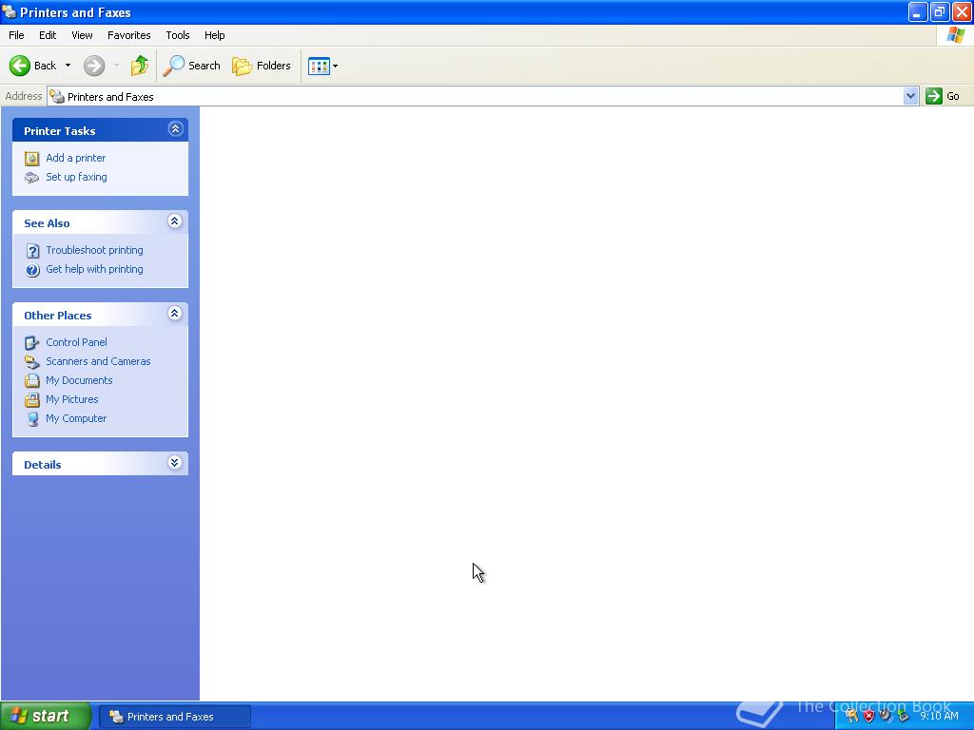Screen dimensions: 974x730
Task: Expand the Details panel
Action: click(x=175, y=463)
